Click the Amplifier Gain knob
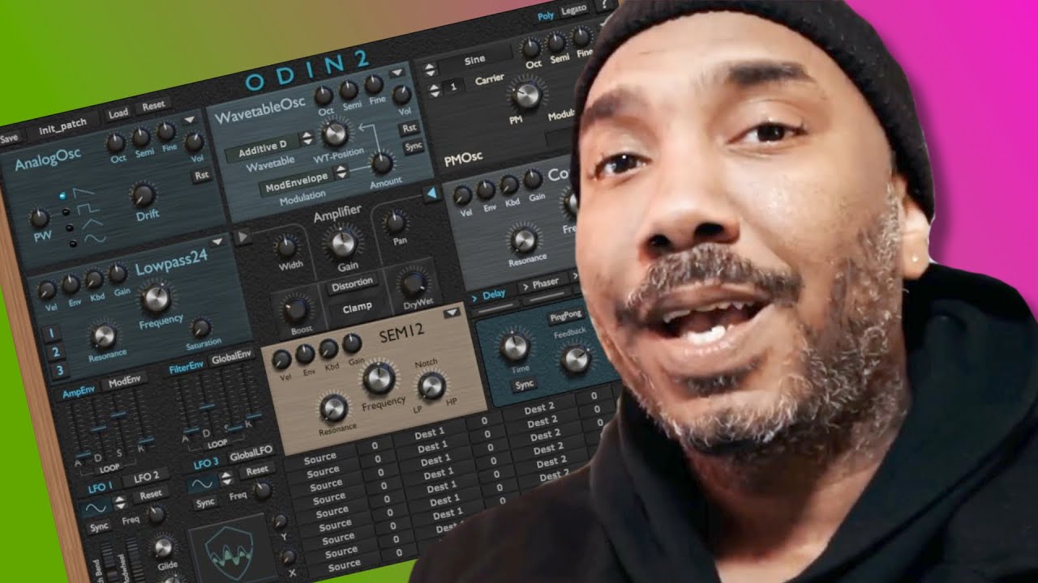Image resolution: width=1038 pixels, height=583 pixels. pos(342,242)
